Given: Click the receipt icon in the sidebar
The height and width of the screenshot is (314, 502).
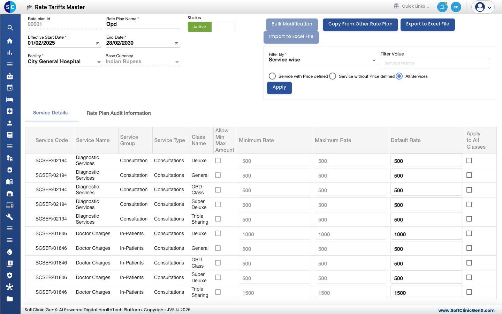Looking at the screenshot, I should pyautogui.click(x=10, y=135).
